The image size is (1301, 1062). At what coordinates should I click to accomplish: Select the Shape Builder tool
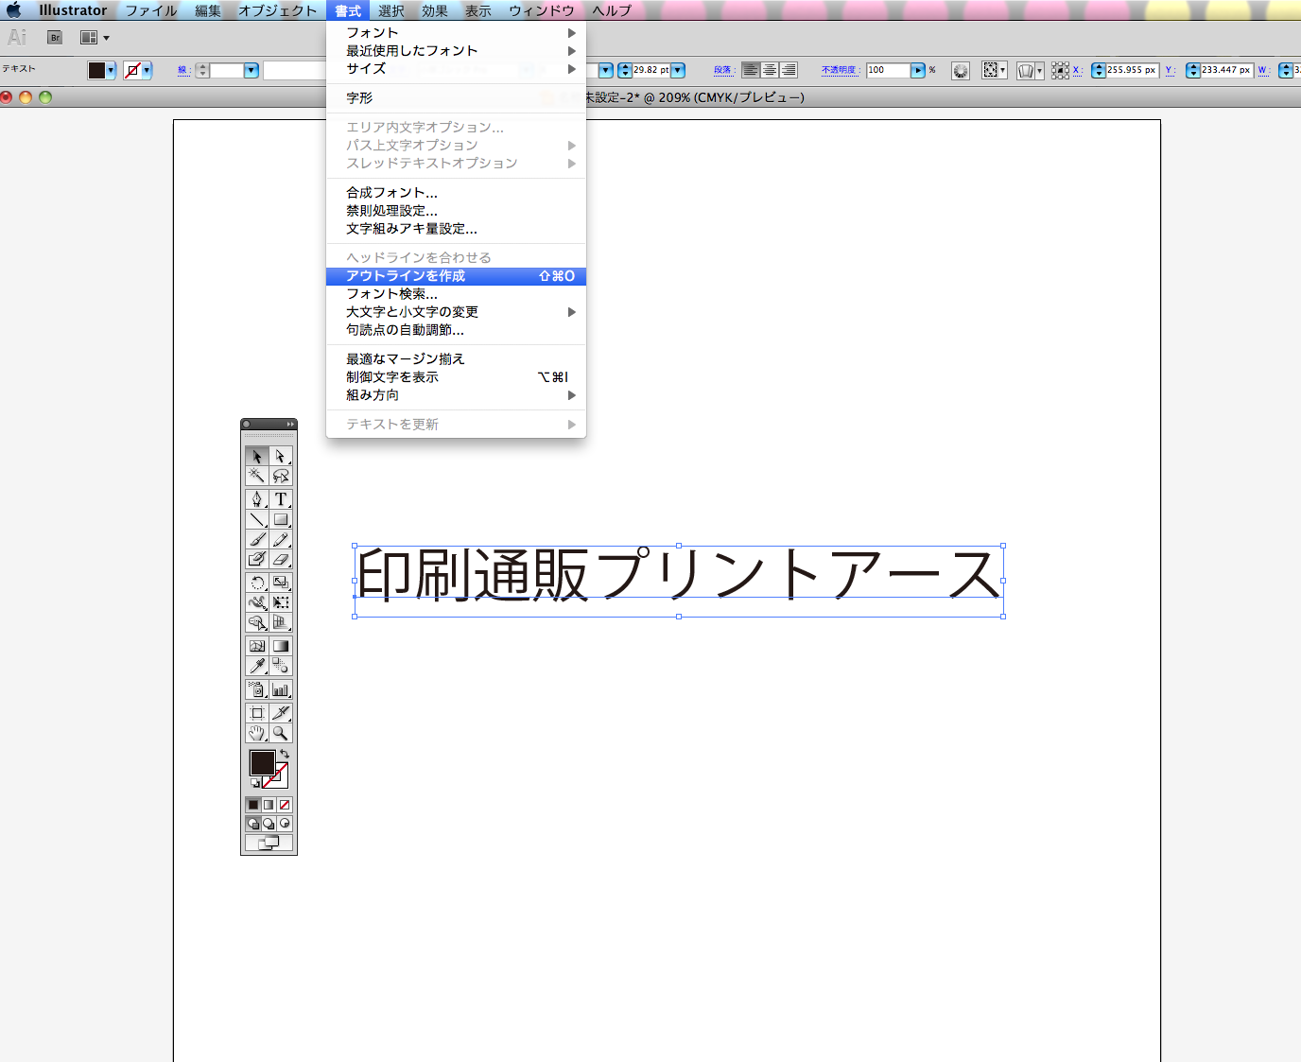pyautogui.click(x=257, y=622)
